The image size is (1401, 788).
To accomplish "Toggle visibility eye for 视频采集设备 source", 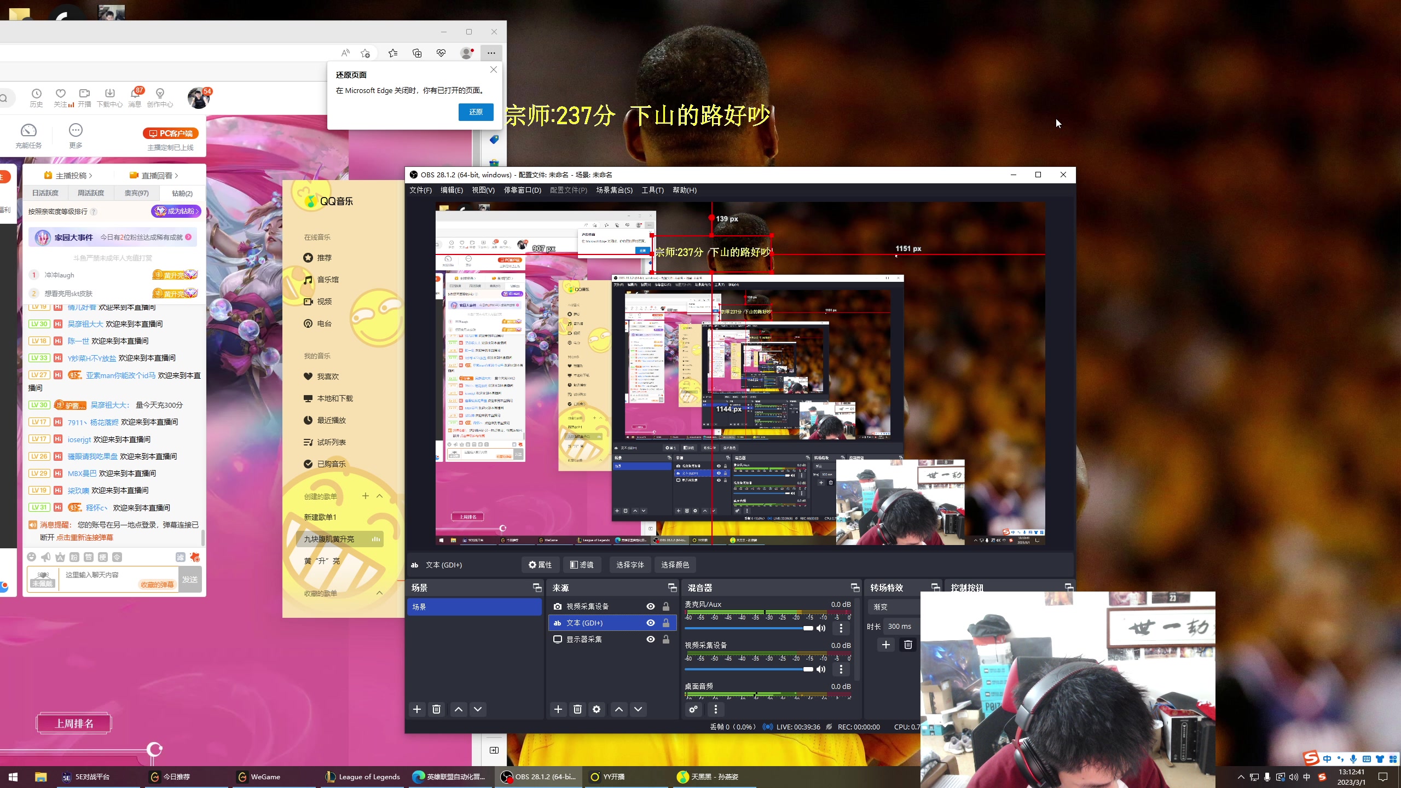I will click(x=651, y=606).
